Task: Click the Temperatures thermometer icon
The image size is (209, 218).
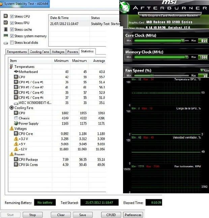Action: click(11, 66)
